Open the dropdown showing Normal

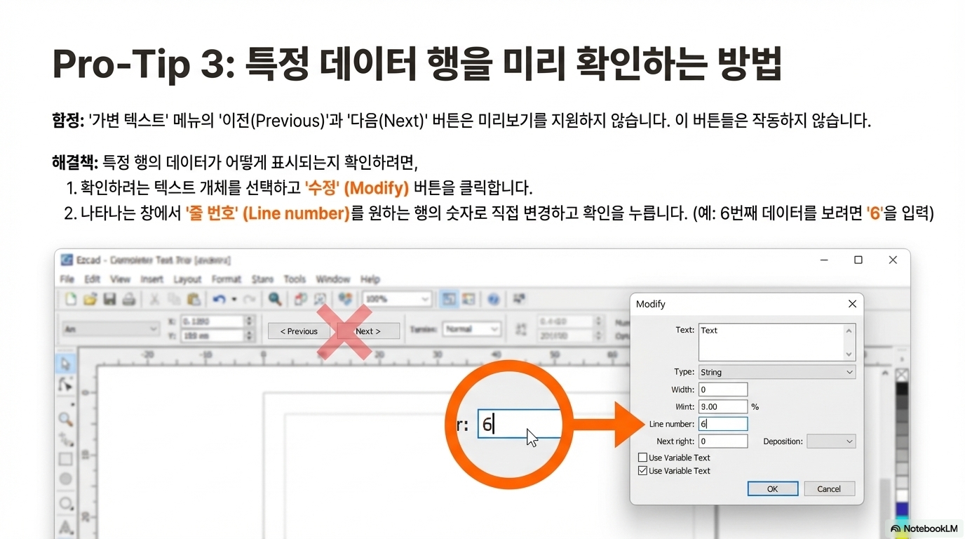471,329
